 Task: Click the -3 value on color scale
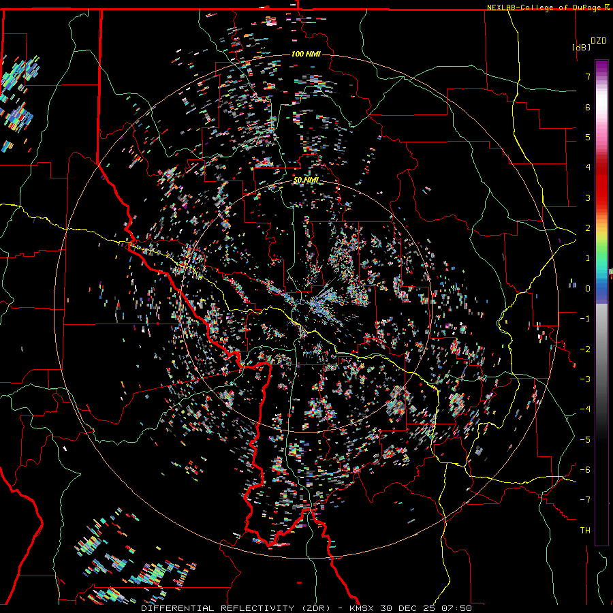(x=585, y=379)
